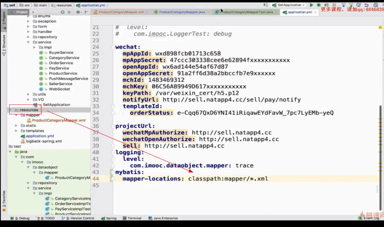Open the Terminal tool window
The width and height of the screenshot is (384, 227).
(132, 218)
